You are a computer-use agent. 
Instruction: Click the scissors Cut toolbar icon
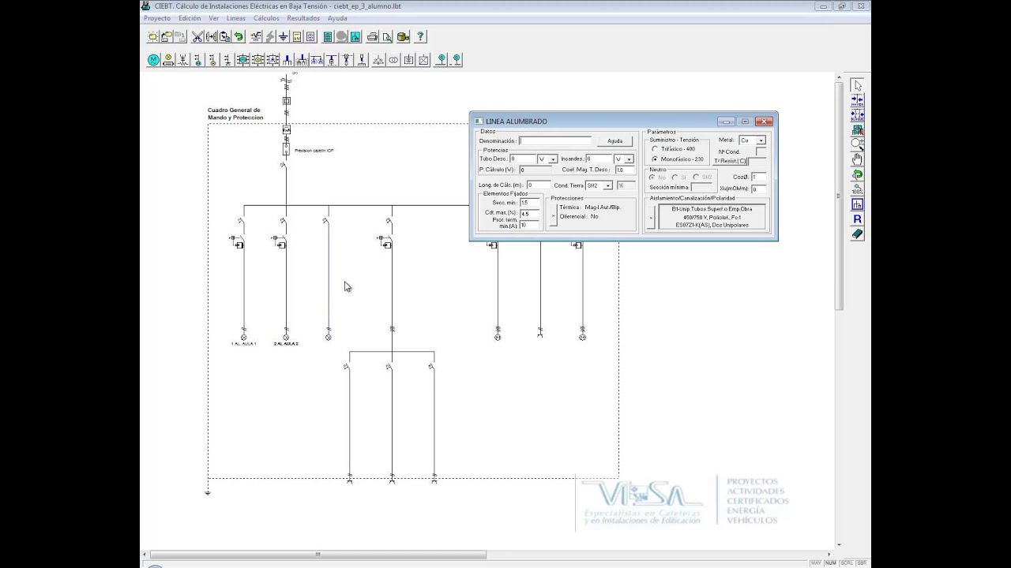coord(197,36)
